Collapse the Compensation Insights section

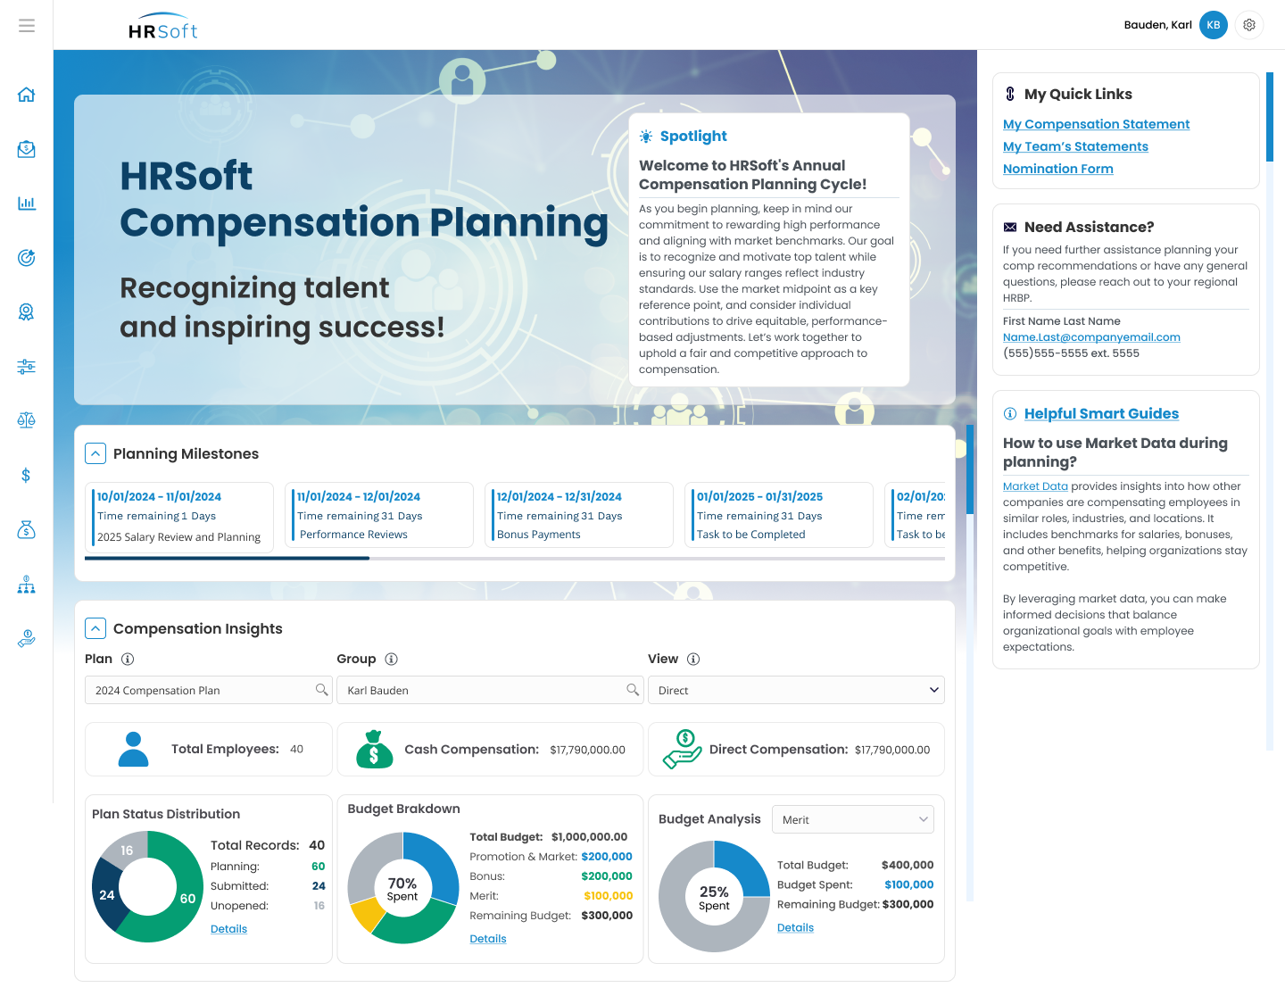click(x=95, y=628)
